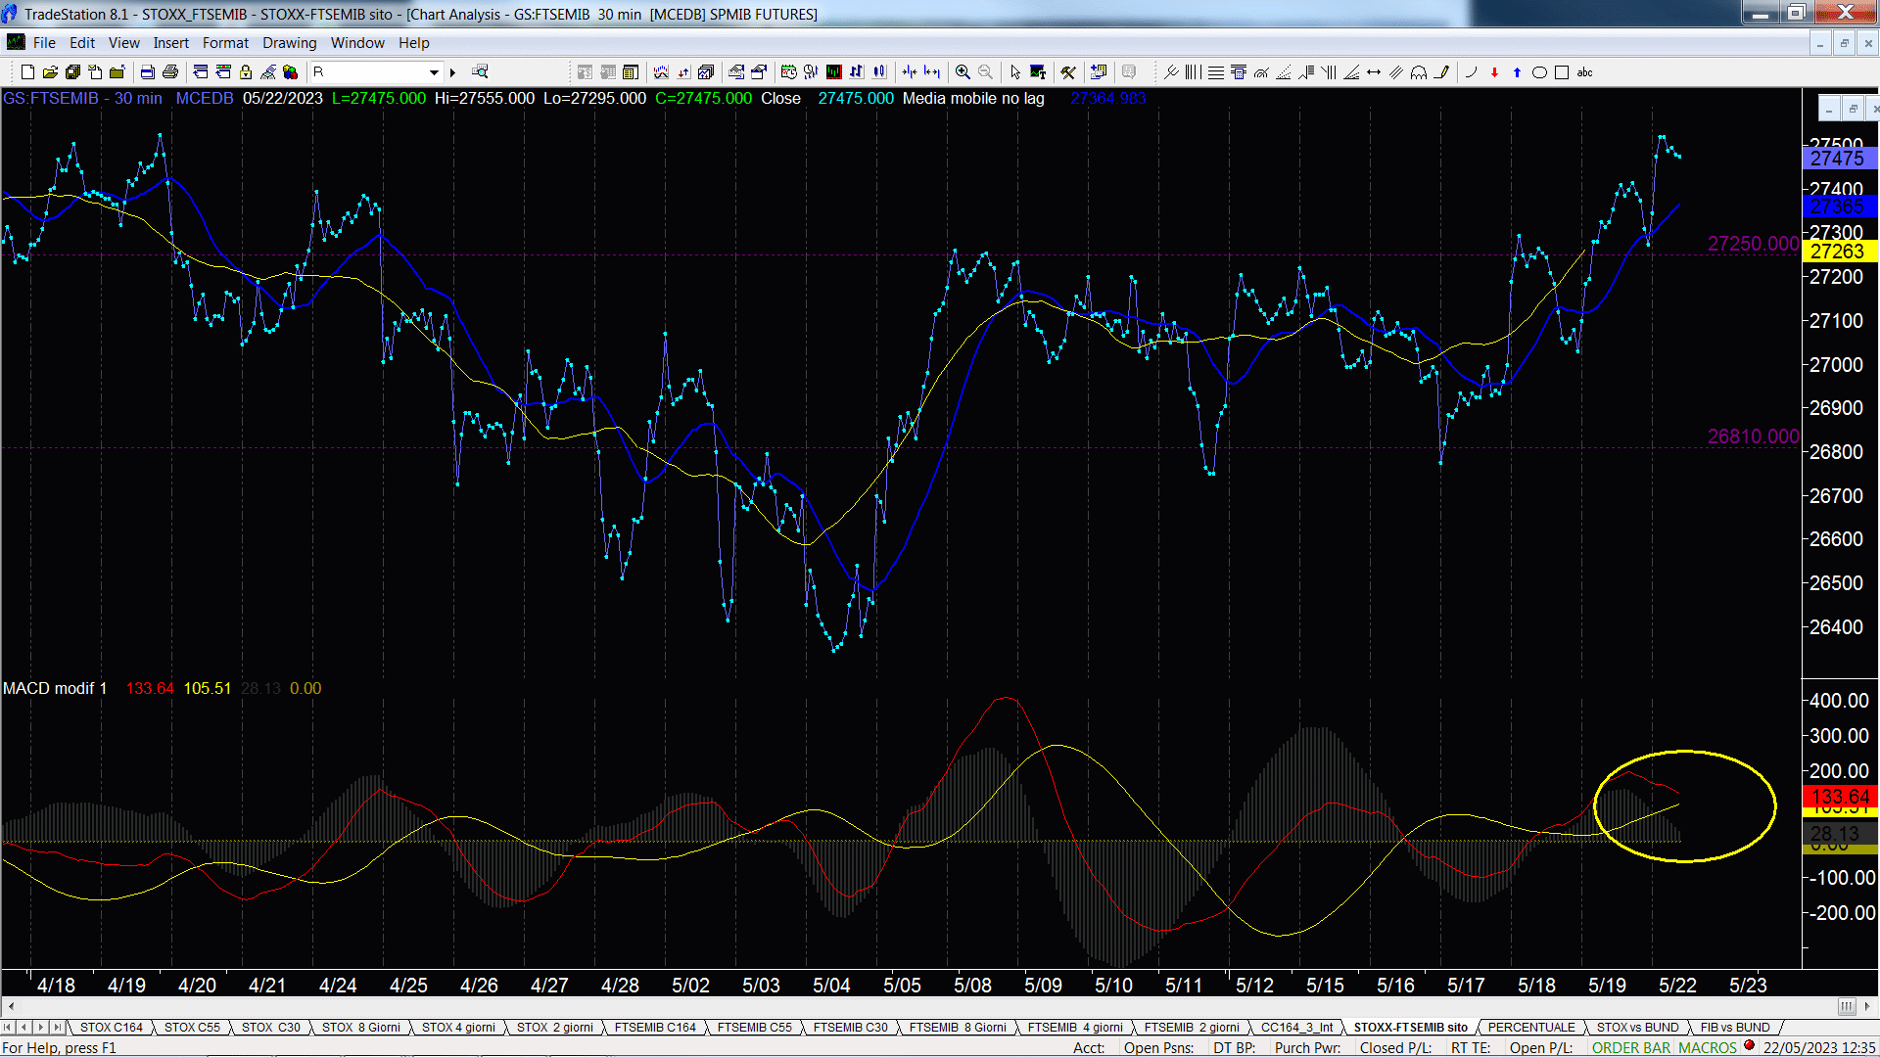
Task: Switch to the FTSEMIB C30 tab
Action: click(x=850, y=1028)
